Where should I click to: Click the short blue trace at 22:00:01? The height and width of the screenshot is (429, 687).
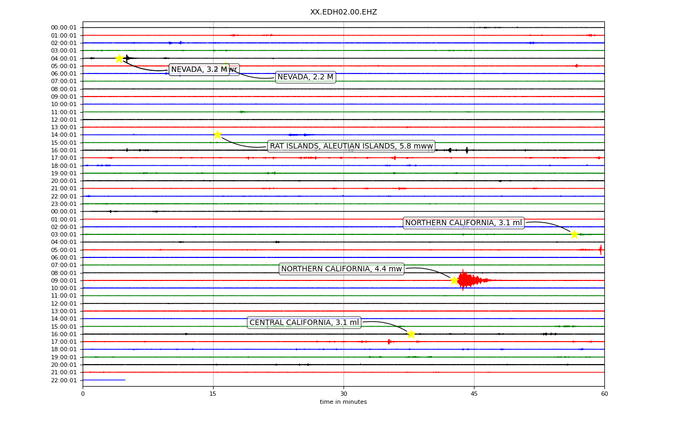pos(104,380)
